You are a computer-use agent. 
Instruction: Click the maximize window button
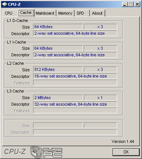pyautogui.click(x=131, y=4)
